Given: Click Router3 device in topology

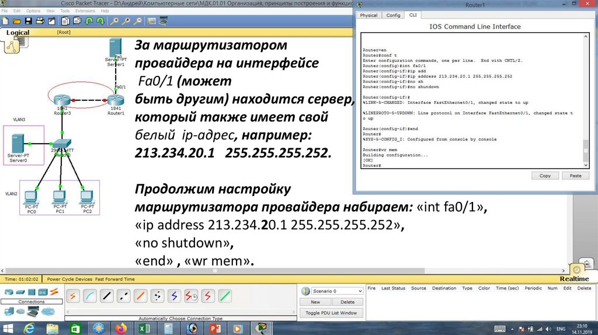Looking at the screenshot, I should coord(62,100).
